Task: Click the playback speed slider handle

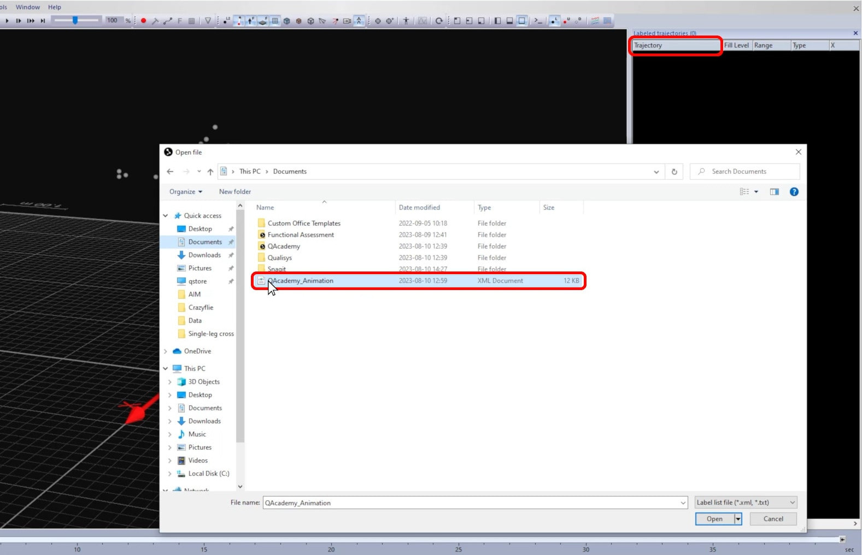Action: pyautogui.click(x=75, y=20)
